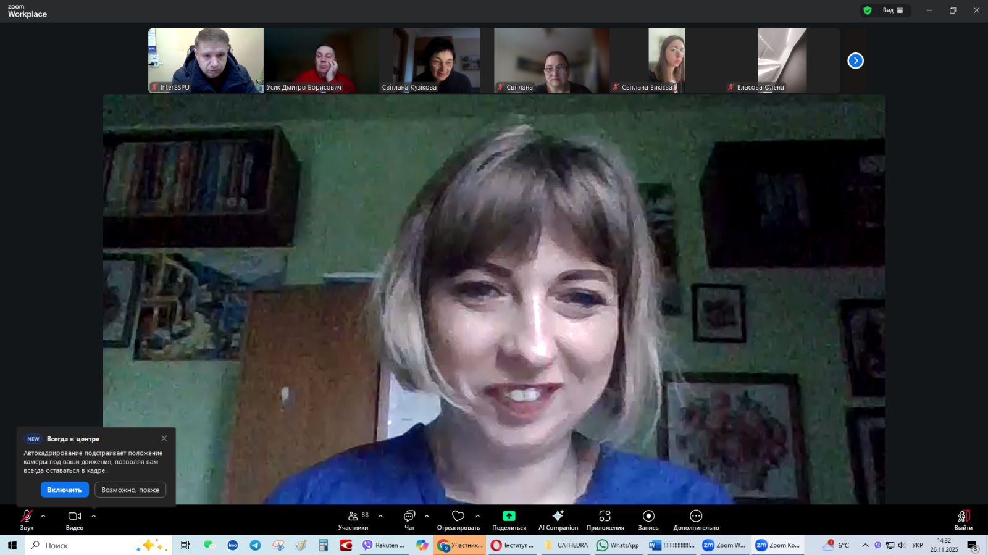Start recording with the Record icon

(x=648, y=516)
